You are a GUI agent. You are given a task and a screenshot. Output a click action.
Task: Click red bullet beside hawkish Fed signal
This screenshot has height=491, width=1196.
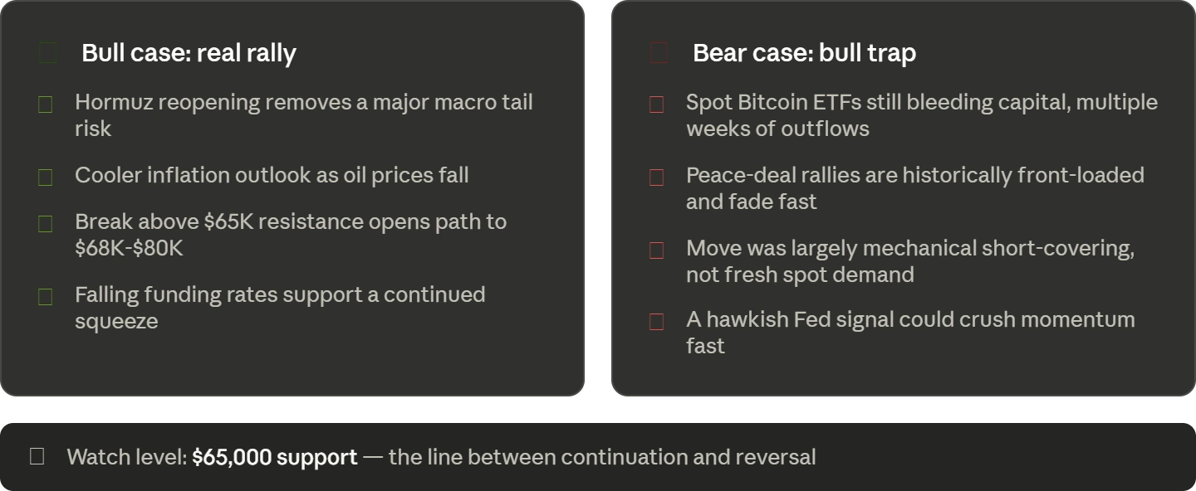pyautogui.click(x=657, y=322)
